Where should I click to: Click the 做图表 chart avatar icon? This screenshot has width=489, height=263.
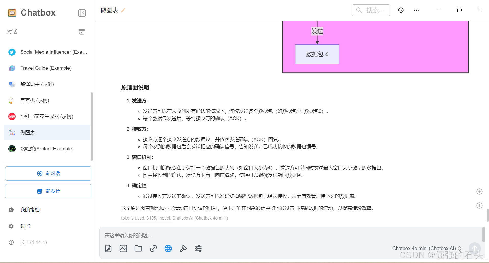coord(12,133)
